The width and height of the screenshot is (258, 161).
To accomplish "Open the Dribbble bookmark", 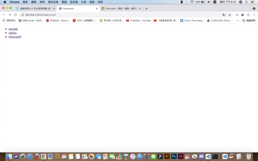I will (x=58, y=21).
